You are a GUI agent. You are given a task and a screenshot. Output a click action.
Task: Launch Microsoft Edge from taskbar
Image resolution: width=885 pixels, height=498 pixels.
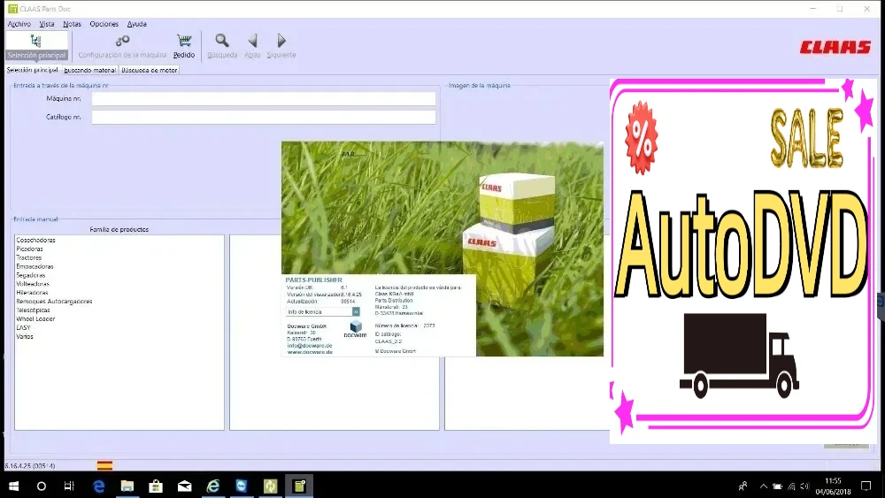(99, 486)
